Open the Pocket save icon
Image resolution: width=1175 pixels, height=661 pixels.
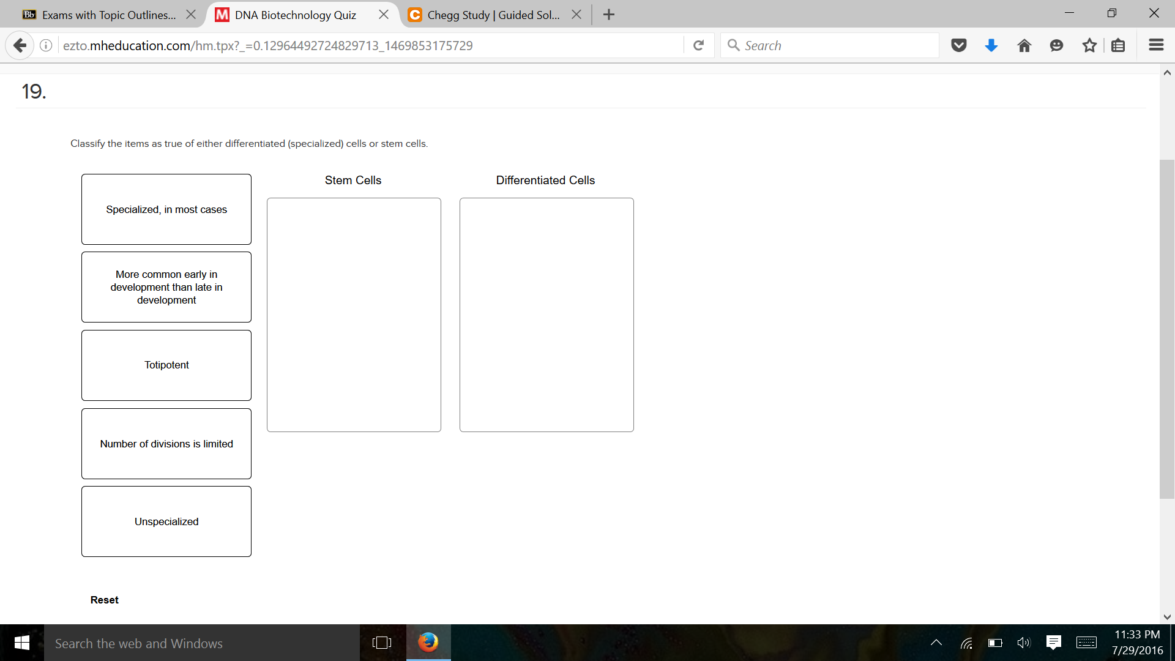point(958,45)
